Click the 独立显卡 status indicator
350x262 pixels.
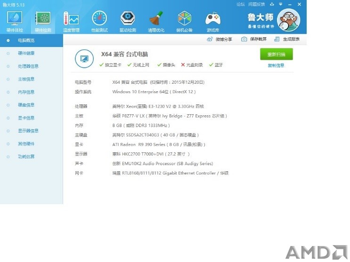pos(110,65)
